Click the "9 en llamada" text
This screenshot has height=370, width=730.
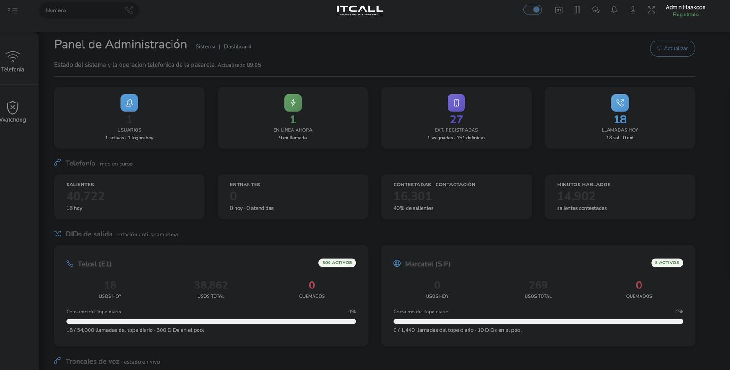[293, 138]
